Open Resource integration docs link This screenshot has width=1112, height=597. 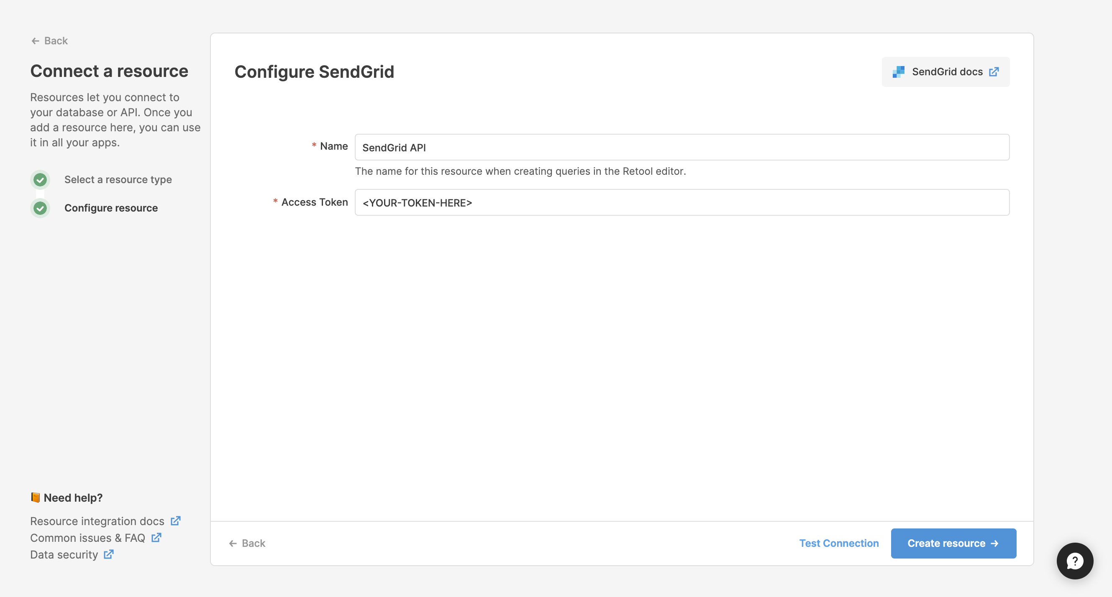97,520
